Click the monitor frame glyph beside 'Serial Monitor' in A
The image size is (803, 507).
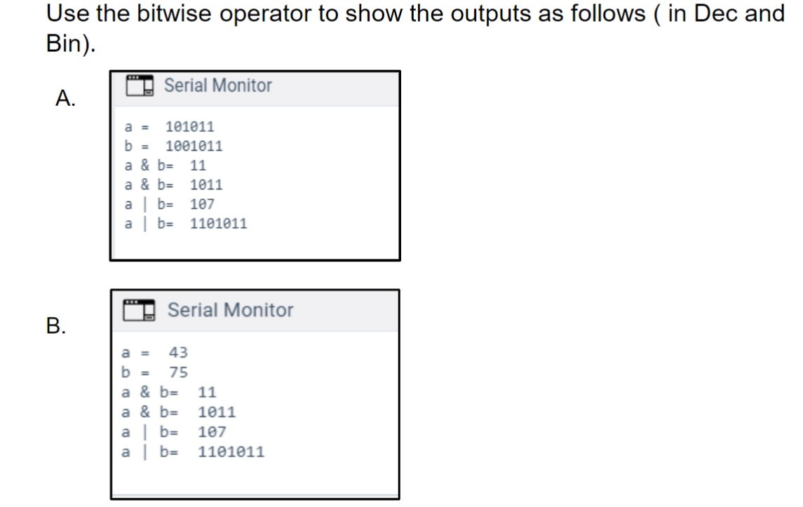click(140, 86)
